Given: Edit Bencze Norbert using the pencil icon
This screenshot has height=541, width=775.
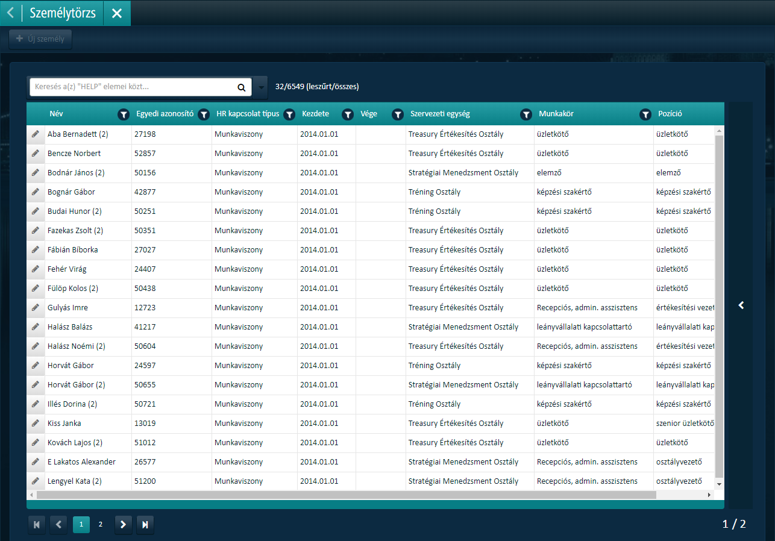Looking at the screenshot, I should (36, 153).
